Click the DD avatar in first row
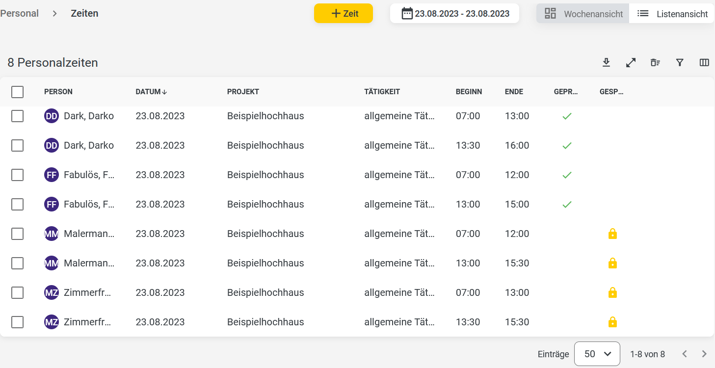715x368 pixels. pos(52,116)
